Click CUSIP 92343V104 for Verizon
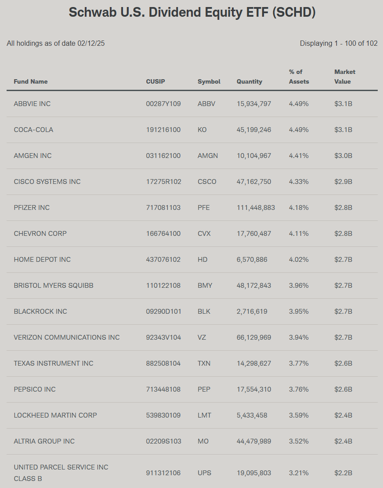Image resolution: width=383 pixels, height=488 pixels. click(163, 338)
